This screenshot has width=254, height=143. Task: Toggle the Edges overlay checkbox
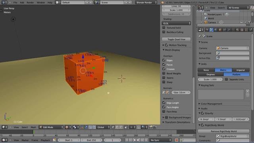(164, 60)
